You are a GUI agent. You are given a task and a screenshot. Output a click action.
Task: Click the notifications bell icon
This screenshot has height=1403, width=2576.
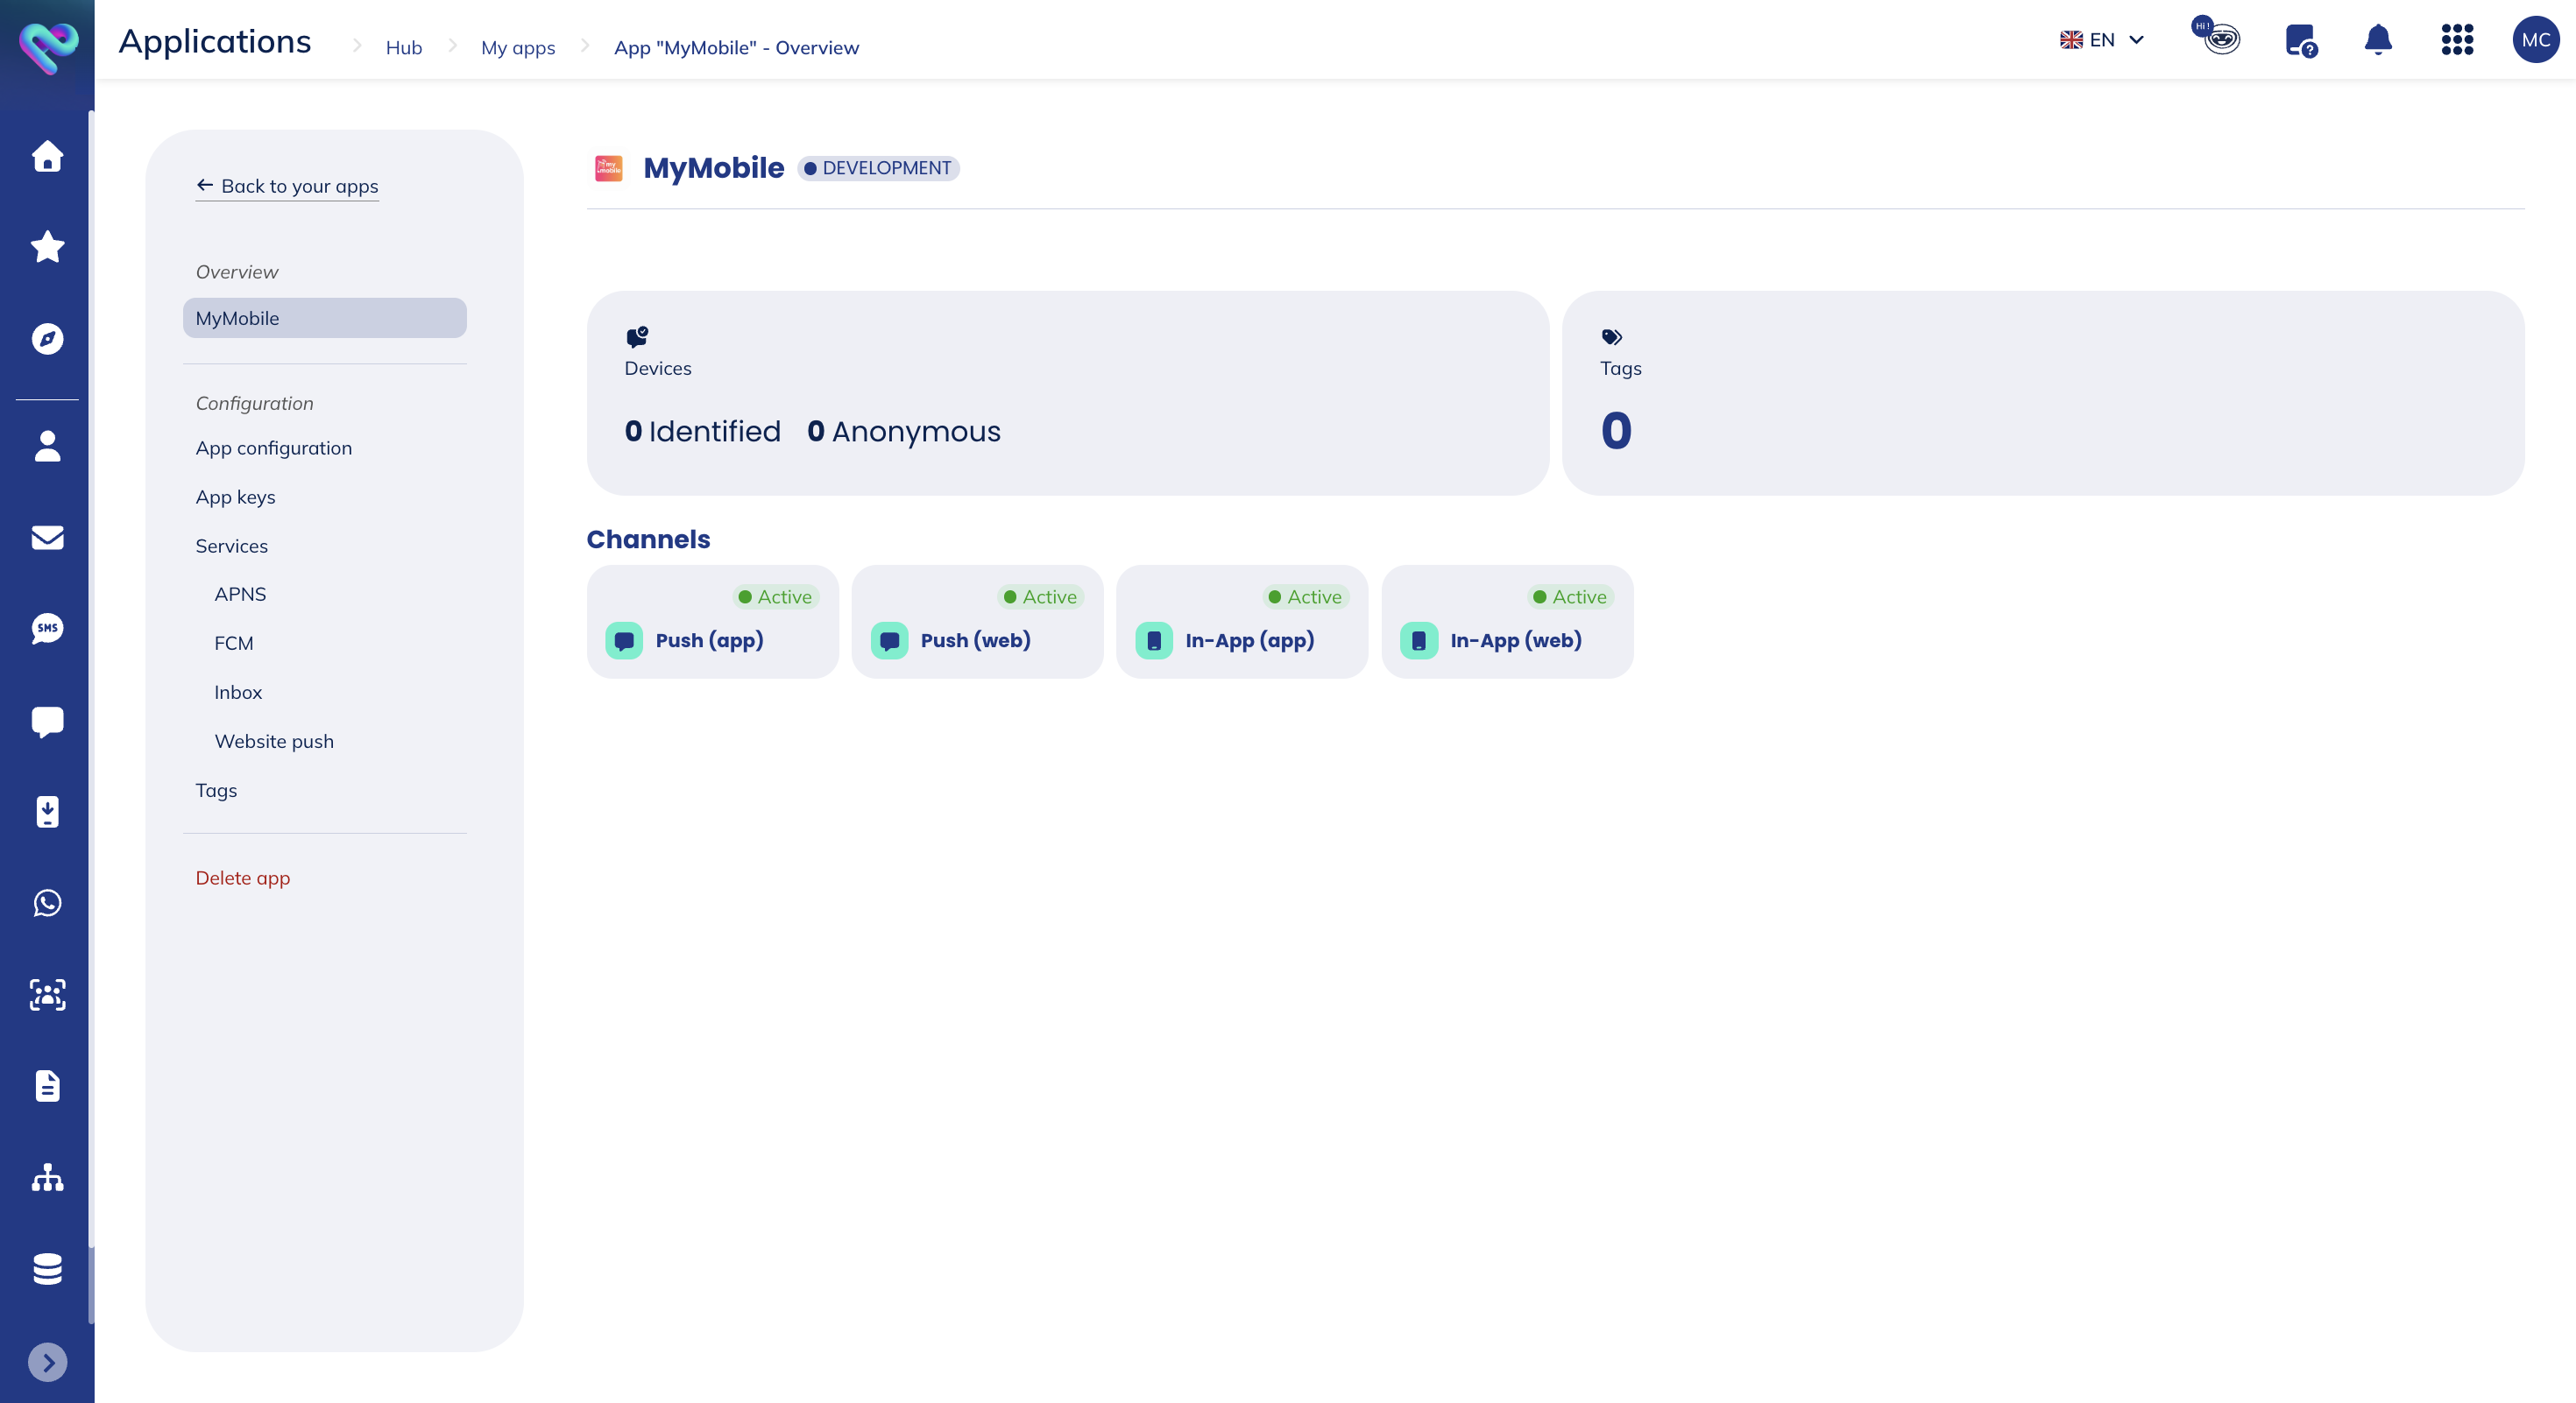[2377, 40]
